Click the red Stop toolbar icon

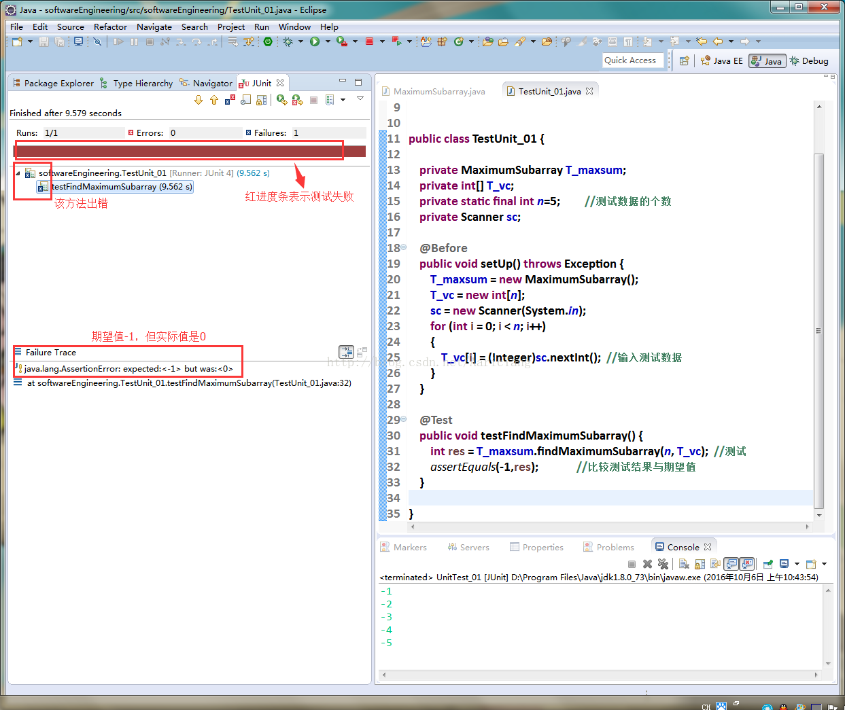(370, 41)
